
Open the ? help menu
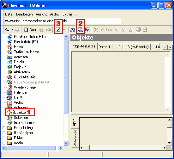[76, 14]
